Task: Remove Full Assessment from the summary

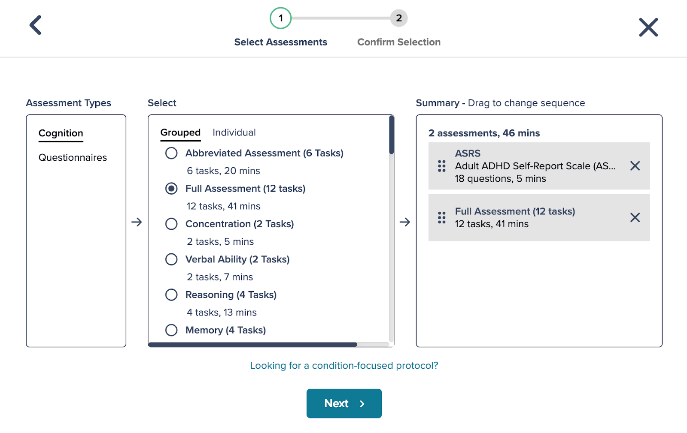Action: point(635,218)
